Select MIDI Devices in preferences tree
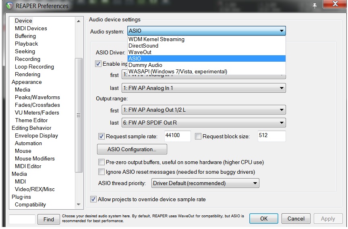The image size is (348, 229). 31,28
